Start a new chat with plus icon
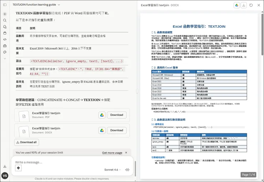Viewport: 264px width, 182px height. (x=5, y=14)
